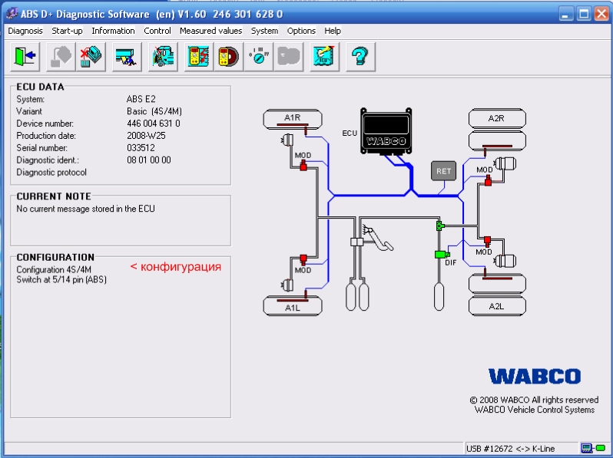Viewport: 613px width, 458px height.
Task: Open the Help menu
Action: 333,31
